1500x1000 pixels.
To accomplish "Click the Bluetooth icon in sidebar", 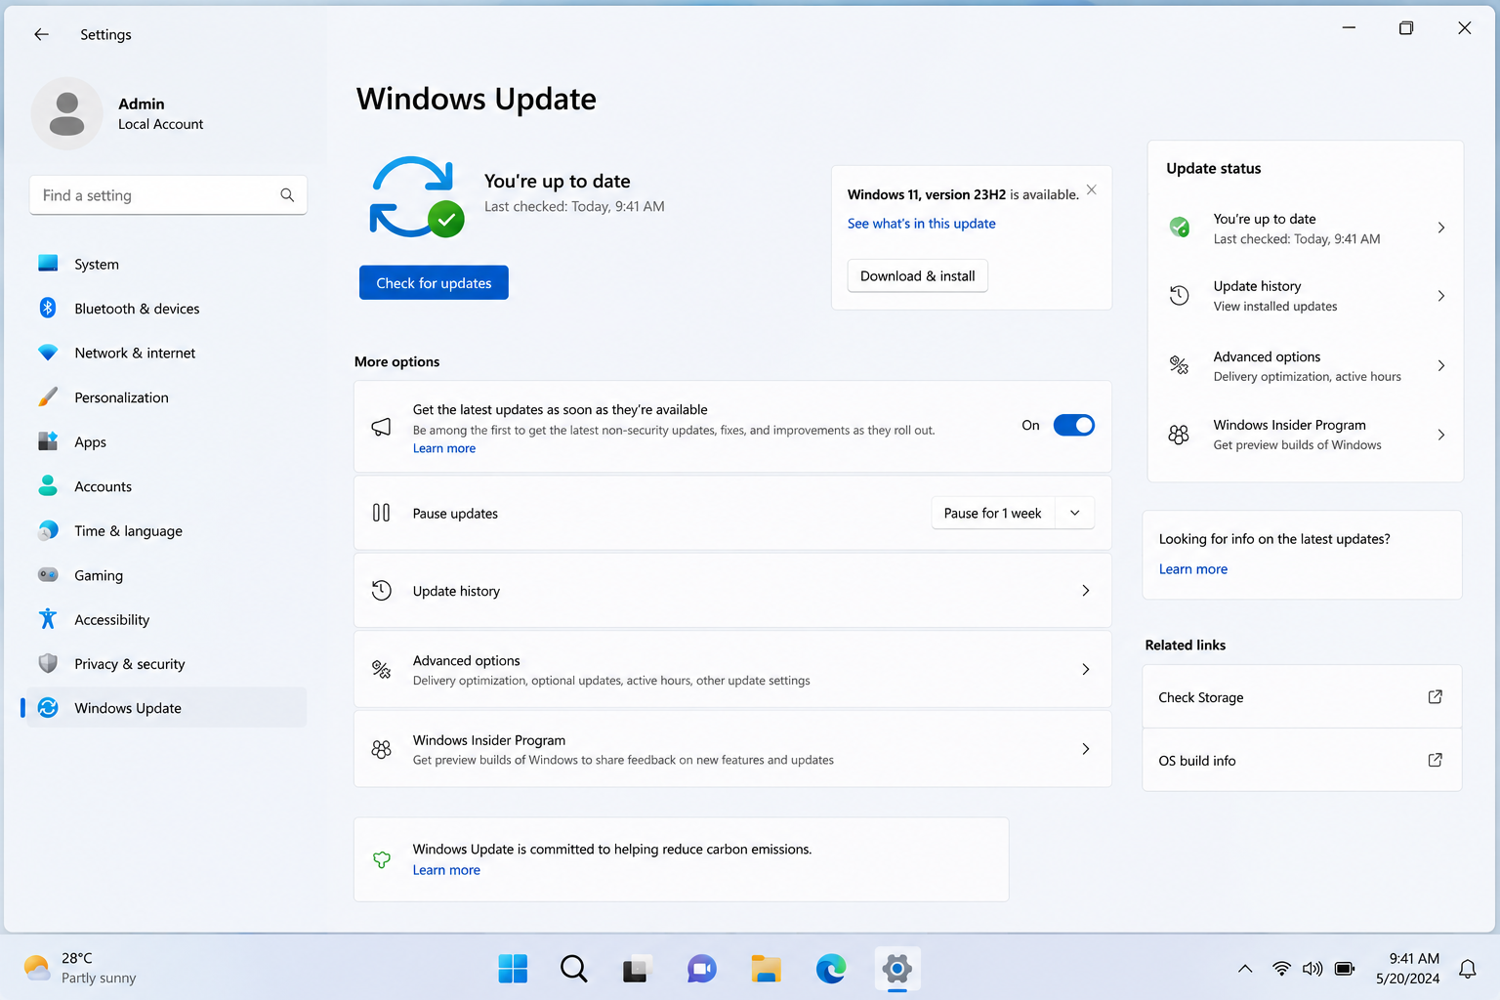I will [x=48, y=309].
